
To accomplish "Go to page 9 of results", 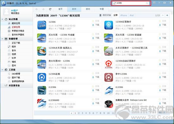I will [x=104, y=113].
